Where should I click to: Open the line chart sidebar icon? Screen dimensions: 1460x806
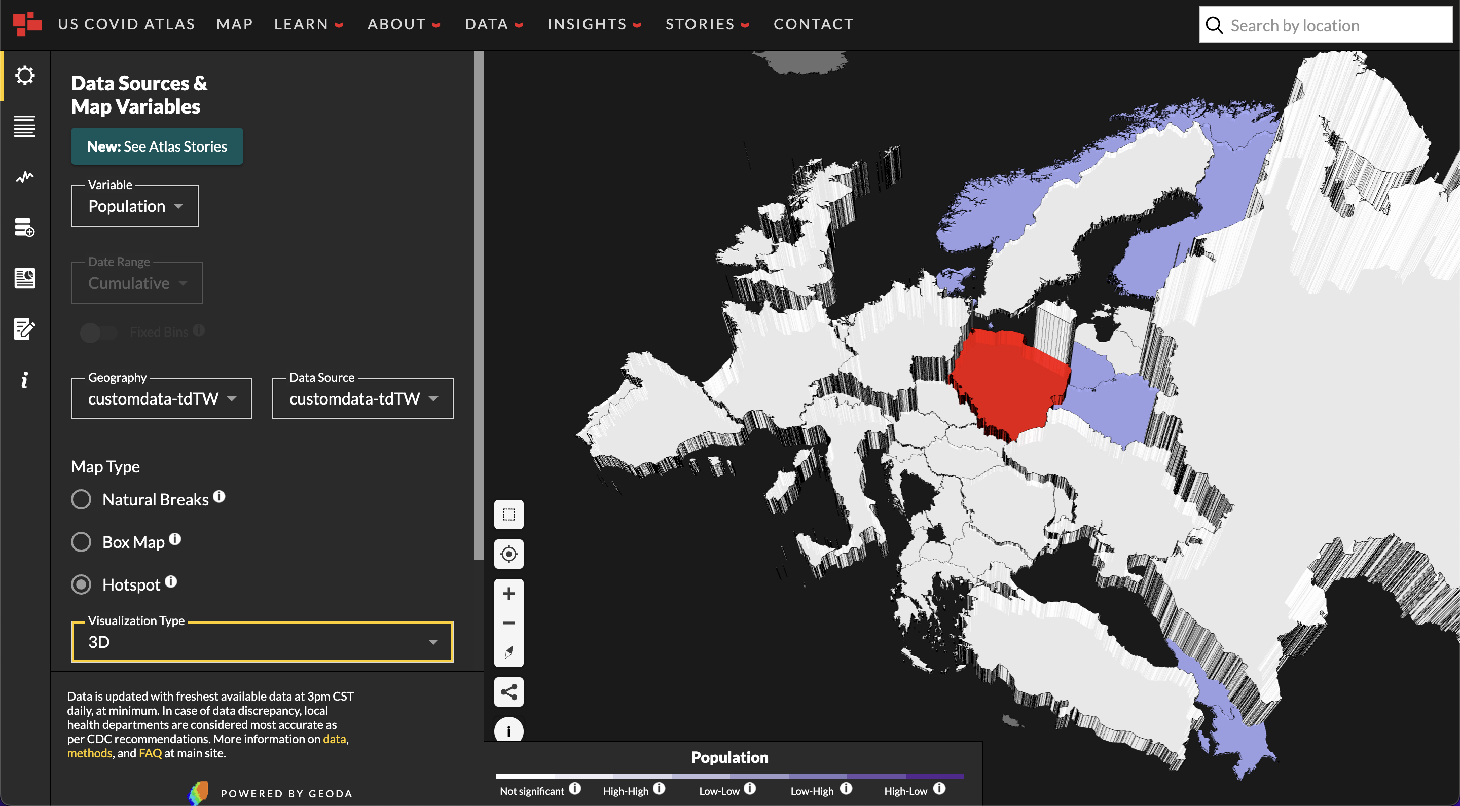pyautogui.click(x=24, y=177)
